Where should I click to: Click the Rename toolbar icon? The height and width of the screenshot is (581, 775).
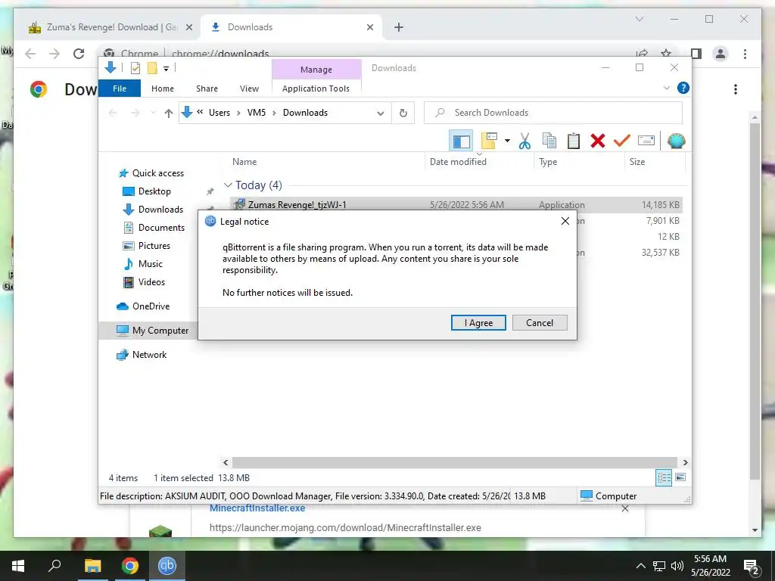pos(646,141)
